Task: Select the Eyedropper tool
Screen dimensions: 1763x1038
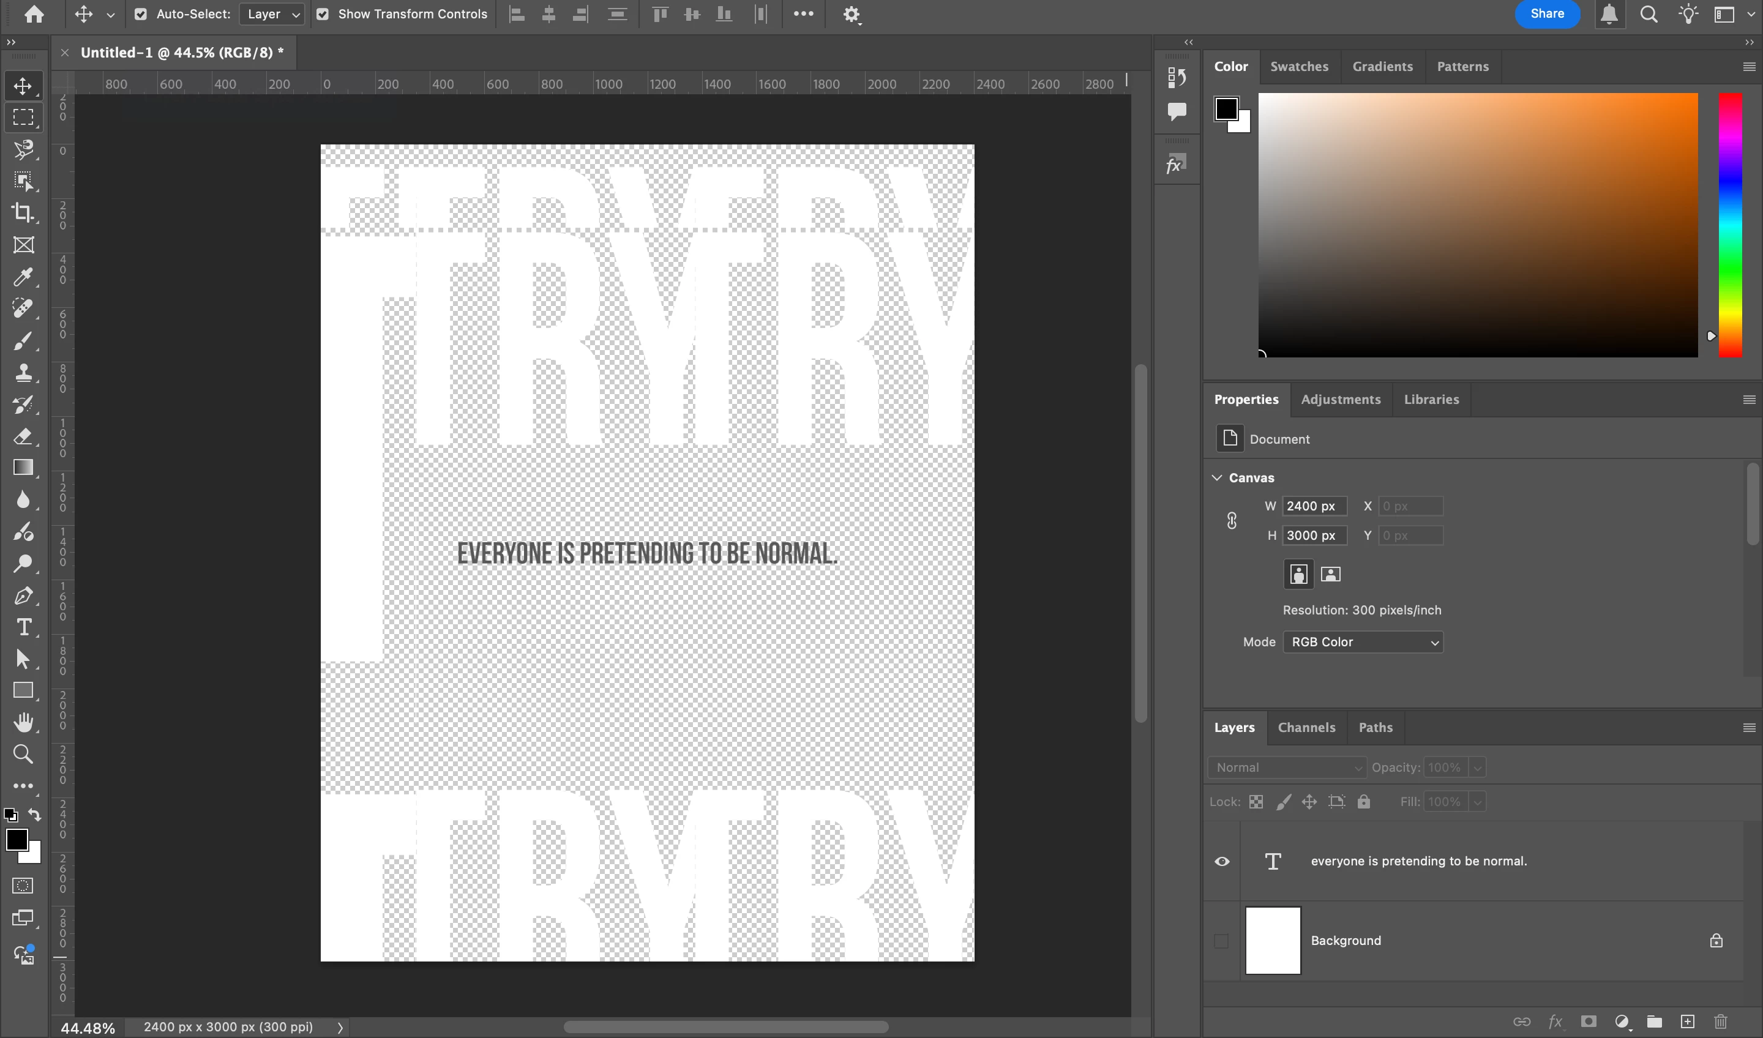Action: pyautogui.click(x=23, y=277)
